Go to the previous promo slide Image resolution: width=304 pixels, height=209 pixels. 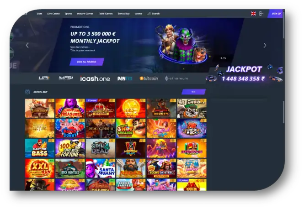point(27,46)
